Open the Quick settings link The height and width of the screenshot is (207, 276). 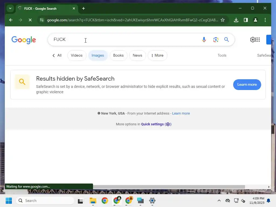click(x=156, y=124)
